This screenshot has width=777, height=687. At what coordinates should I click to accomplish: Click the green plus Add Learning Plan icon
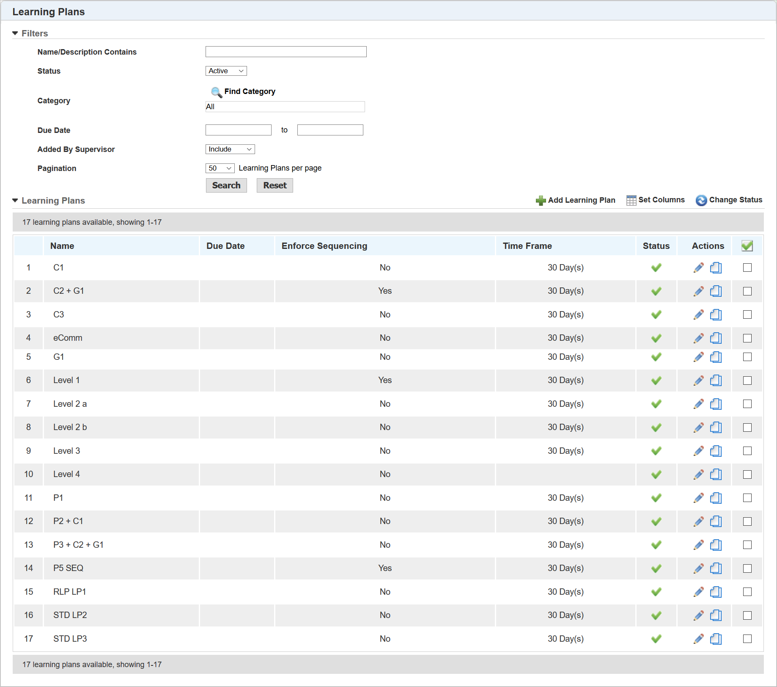(x=541, y=200)
